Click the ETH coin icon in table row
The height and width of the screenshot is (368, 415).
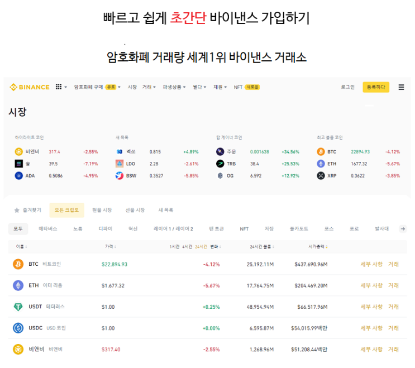pos(18,285)
